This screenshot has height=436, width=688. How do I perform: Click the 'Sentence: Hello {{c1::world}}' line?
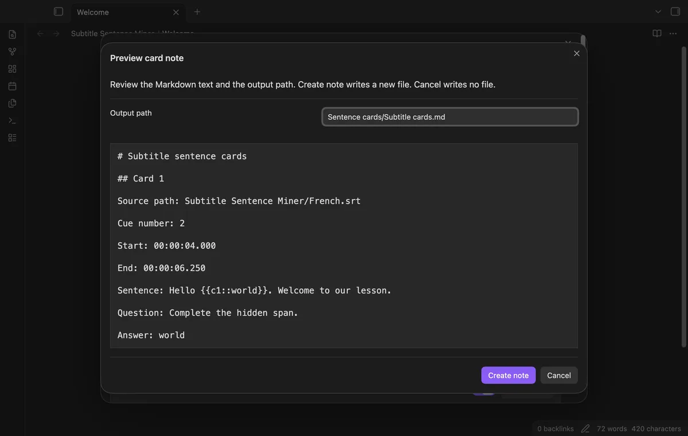point(255,290)
